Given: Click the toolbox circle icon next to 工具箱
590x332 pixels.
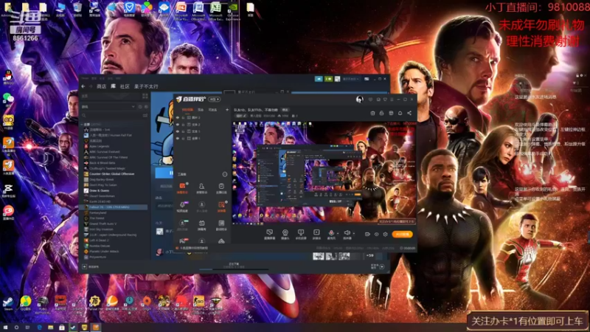Looking at the screenshot, I should [x=225, y=174].
